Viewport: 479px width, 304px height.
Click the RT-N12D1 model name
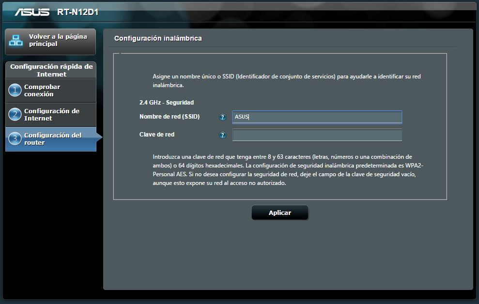[77, 12]
